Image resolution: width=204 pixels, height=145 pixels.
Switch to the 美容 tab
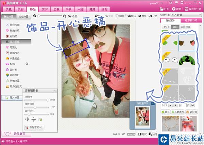coord(20,9)
